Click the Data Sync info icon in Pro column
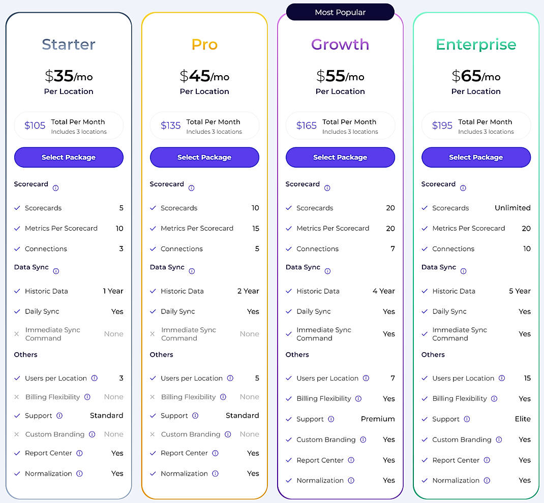 click(192, 271)
